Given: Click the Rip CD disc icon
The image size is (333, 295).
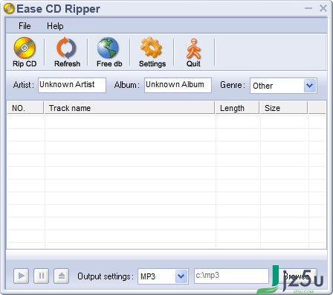Looking at the screenshot, I should coord(25,48).
